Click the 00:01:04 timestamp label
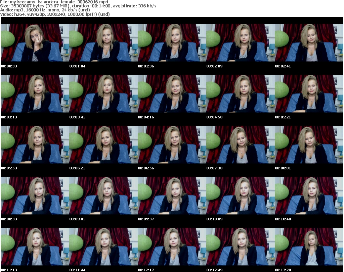 click(x=78, y=66)
